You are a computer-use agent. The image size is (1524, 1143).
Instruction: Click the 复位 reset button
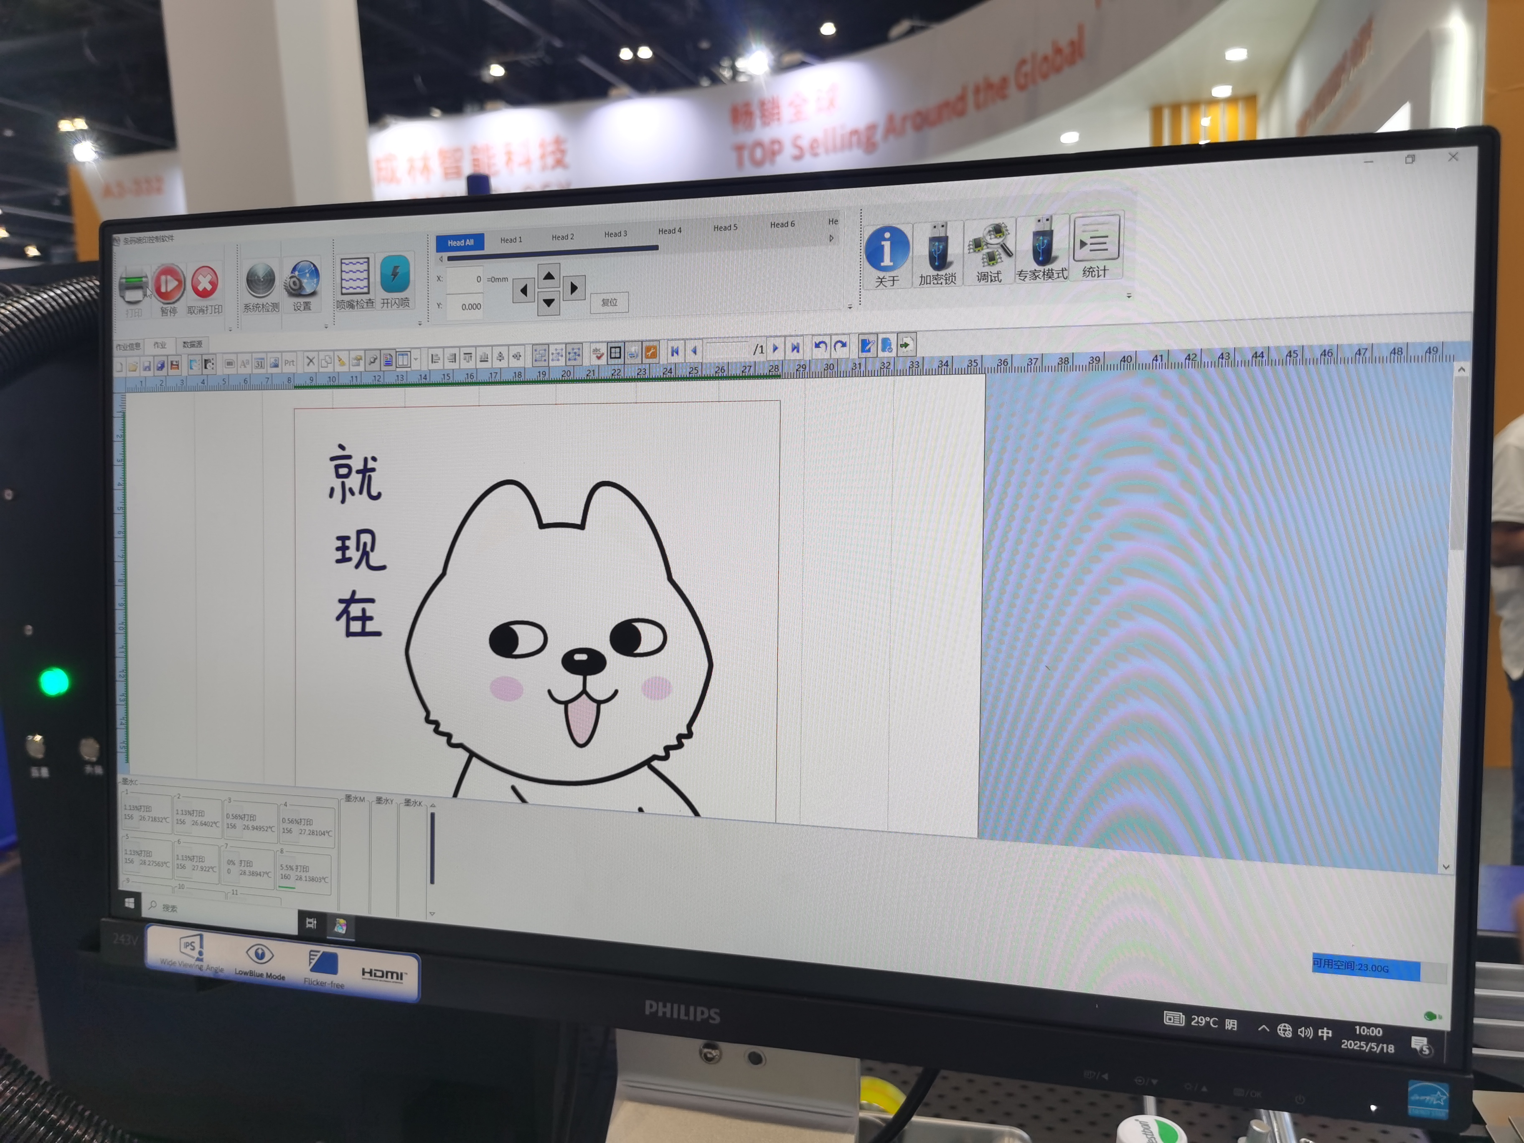(609, 302)
